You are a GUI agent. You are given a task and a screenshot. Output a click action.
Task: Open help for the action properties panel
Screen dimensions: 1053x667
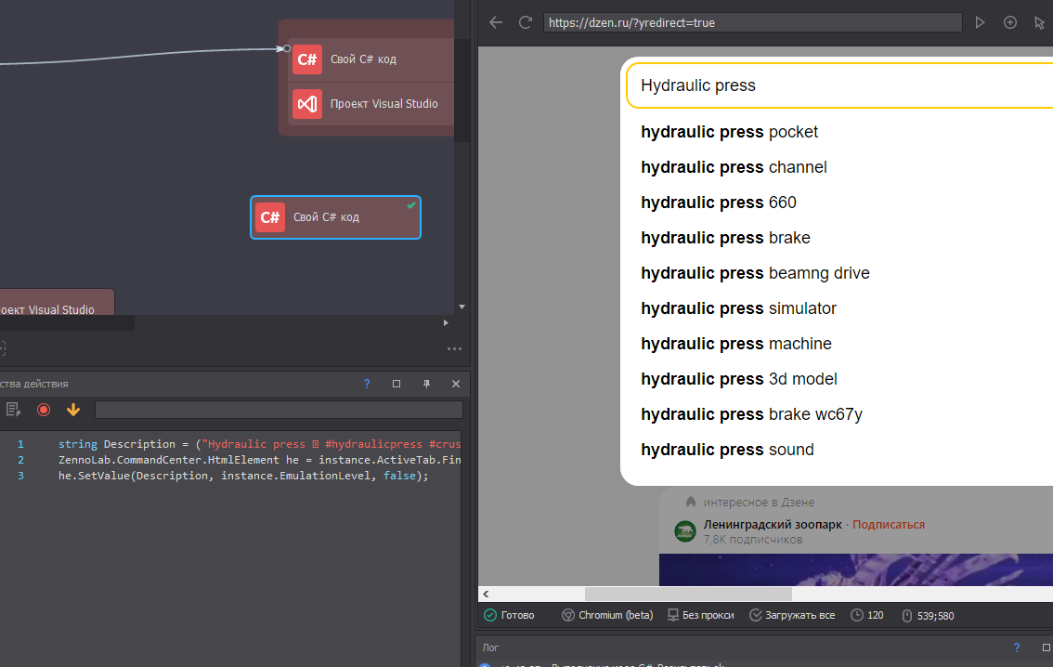(x=367, y=384)
